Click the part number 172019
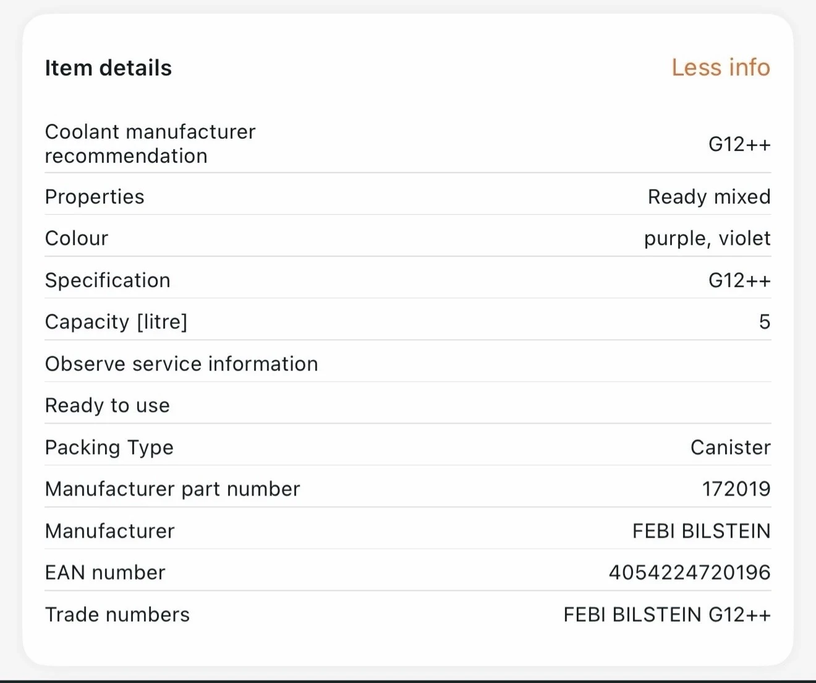Screen dimensions: 816x683 pos(736,489)
